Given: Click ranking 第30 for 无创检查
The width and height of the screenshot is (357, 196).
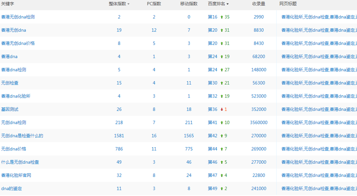Looking at the screenshot, I should pos(212,83).
